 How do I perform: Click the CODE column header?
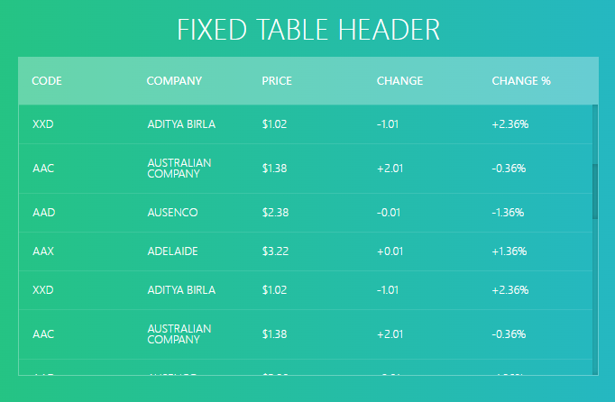(x=47, y=81)
